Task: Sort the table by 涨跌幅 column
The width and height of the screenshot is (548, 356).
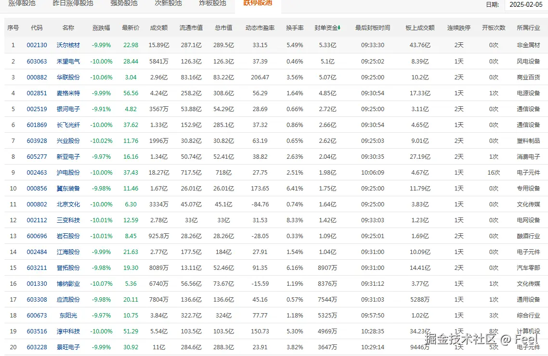Action: (101, 27)
